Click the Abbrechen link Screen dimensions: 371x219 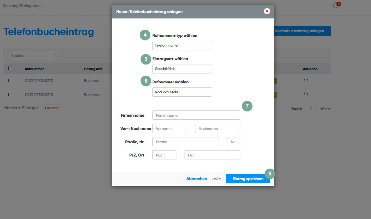(196, 179)
